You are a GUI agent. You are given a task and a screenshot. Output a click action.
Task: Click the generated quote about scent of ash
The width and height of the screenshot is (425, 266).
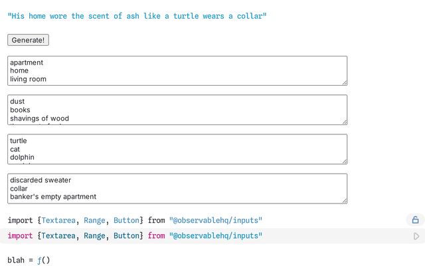tap(137, 16)
